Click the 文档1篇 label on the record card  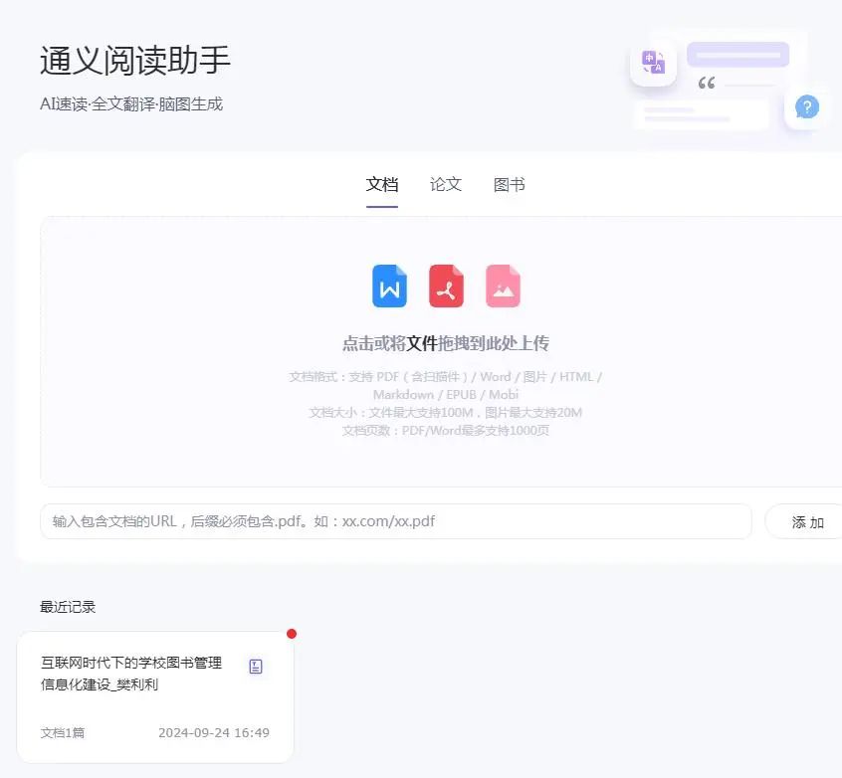click(x=62, y=732)
